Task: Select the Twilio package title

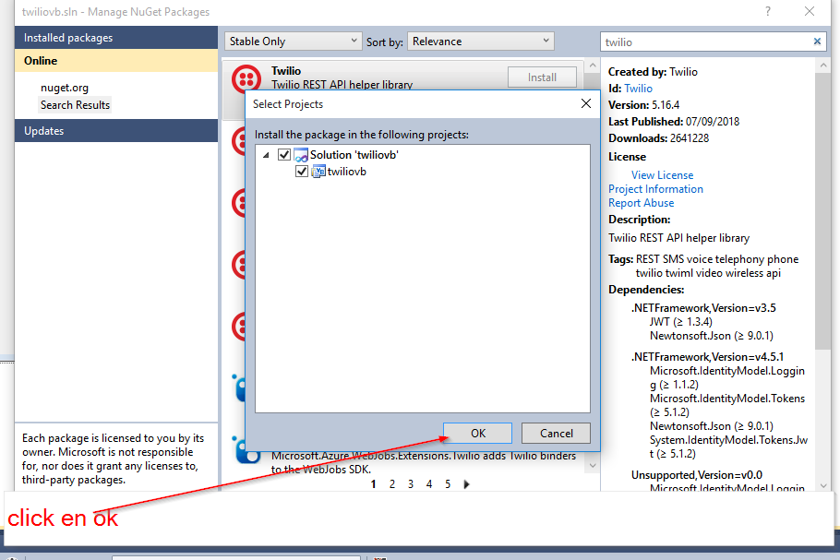Action: pos(286,71)
